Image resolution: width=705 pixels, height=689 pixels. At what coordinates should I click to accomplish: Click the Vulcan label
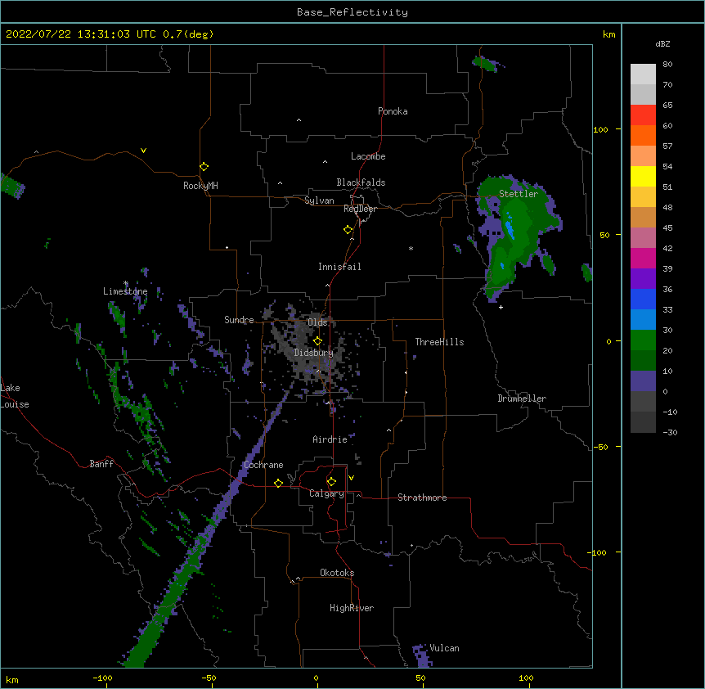[444, 648]
